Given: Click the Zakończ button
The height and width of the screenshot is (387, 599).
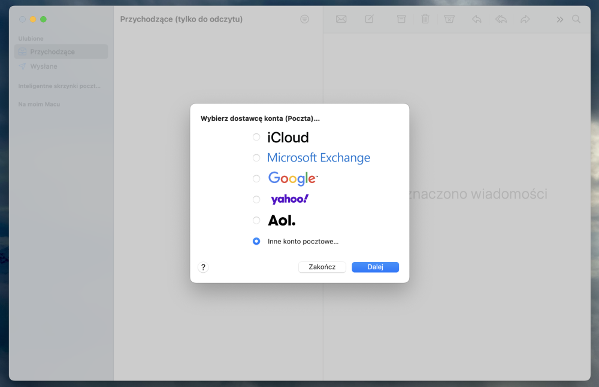Looking at the screenshot, I should click(x=322, y=267).
